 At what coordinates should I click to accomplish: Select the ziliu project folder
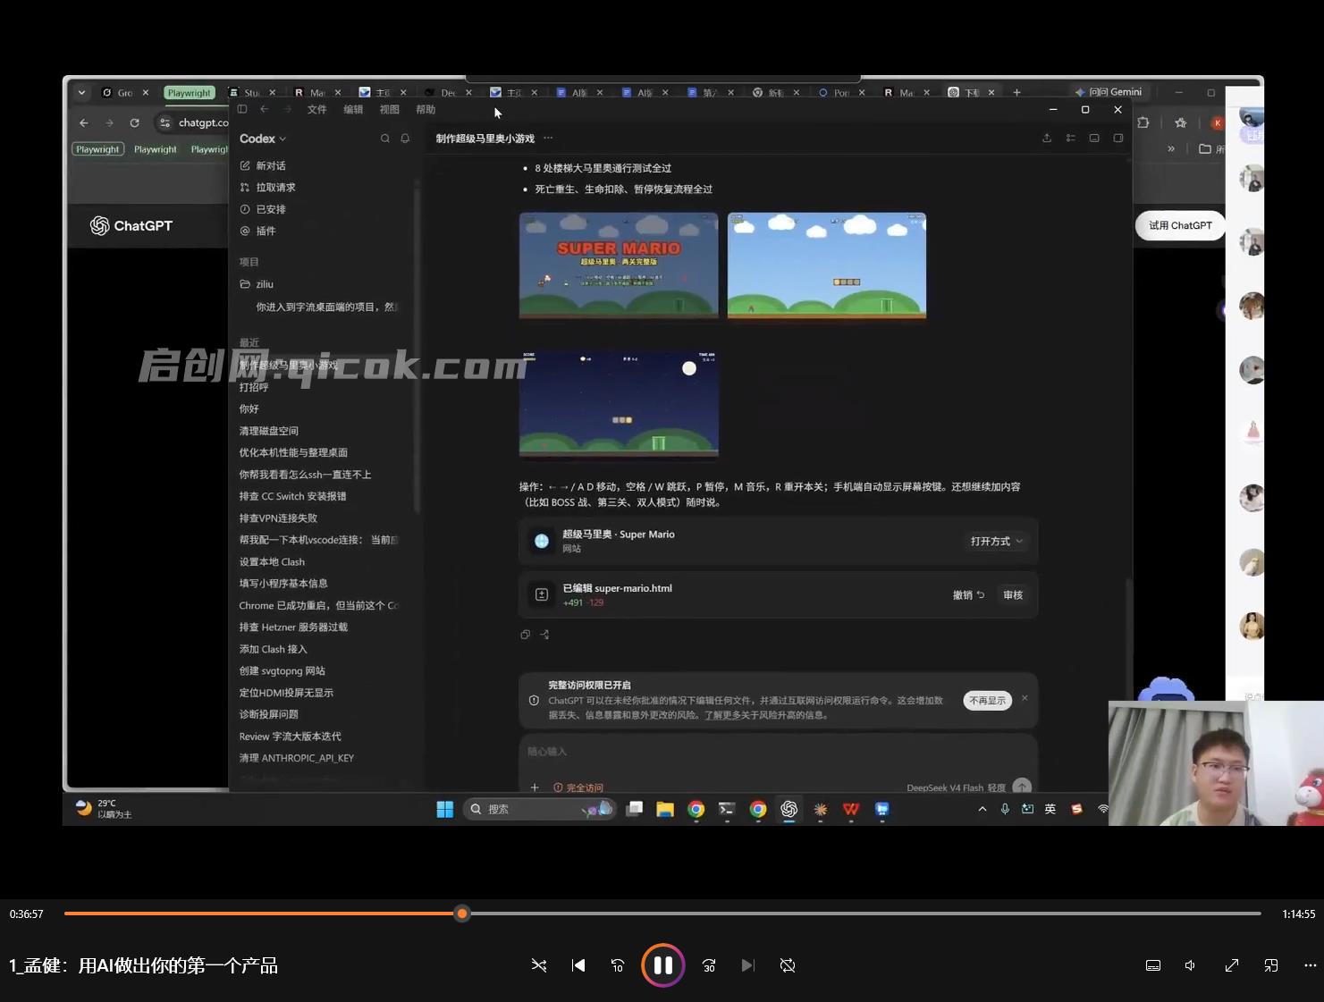tap(257, 284)
